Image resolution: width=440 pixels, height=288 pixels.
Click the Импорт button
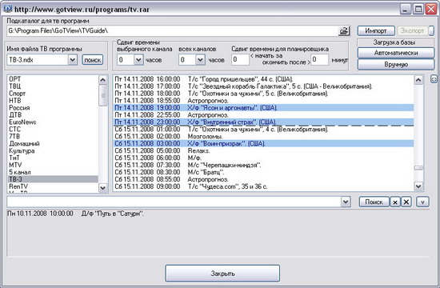(x=376, y=30)
